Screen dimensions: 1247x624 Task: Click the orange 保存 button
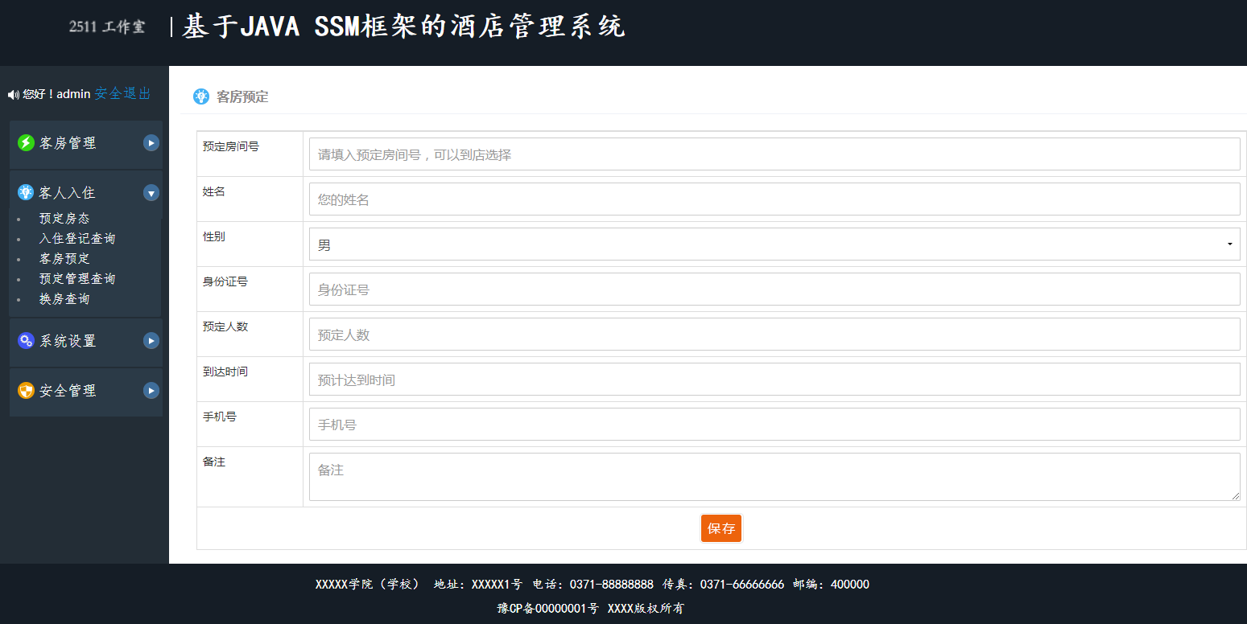[721, 528]
